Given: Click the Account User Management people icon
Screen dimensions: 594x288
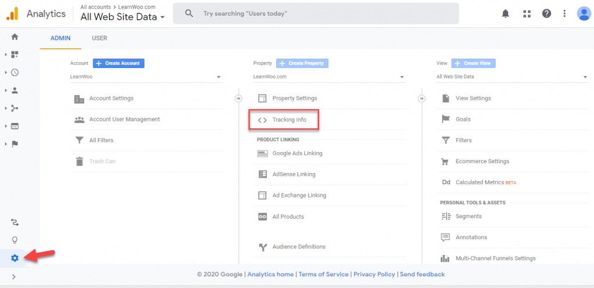Looking at the screenshot, I should (79, 120).
